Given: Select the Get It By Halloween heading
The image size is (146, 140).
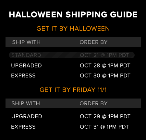Looking at the screenshot, I should (x=73, y=29).
